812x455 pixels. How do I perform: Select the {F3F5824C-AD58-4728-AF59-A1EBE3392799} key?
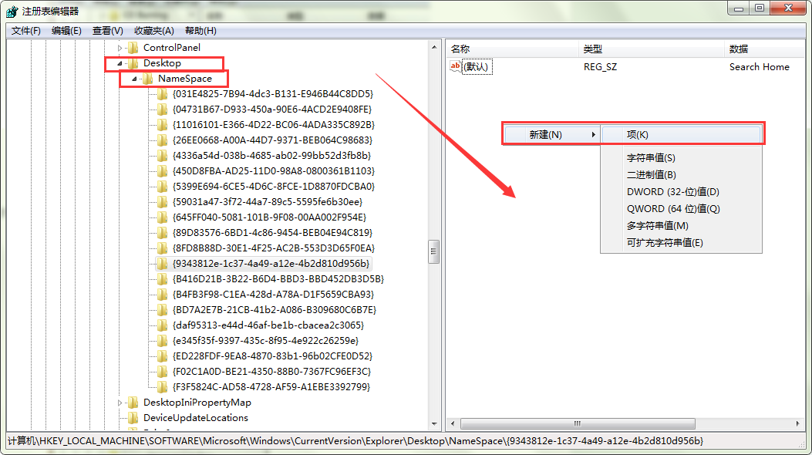click(272, 387)
